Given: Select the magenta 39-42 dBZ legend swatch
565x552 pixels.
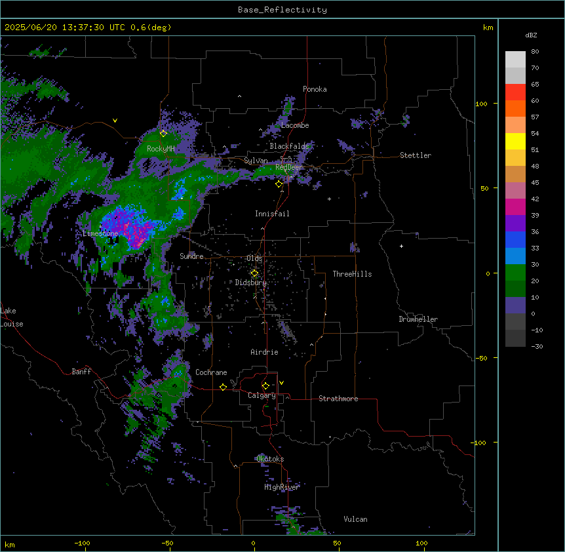Looking at the screenshot, I should pos(515,207).
